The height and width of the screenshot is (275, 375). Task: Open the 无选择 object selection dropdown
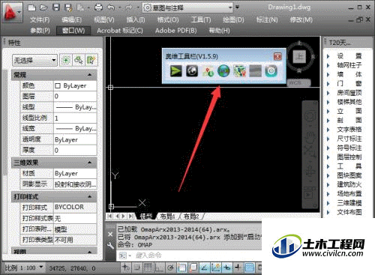coord(34,60)
